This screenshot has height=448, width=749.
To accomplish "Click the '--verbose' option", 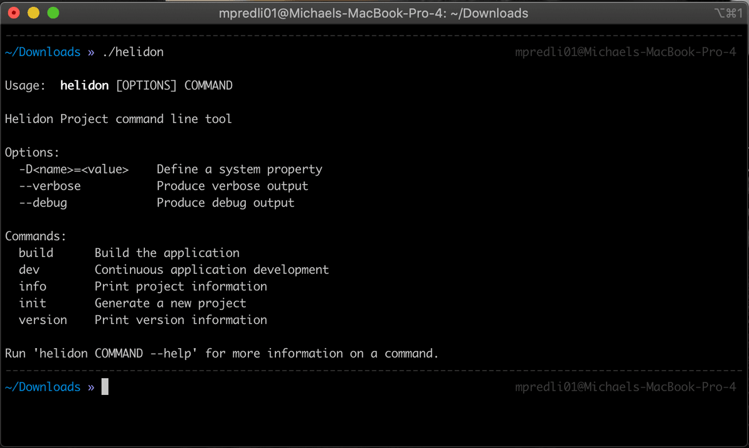I will [49, 186].
